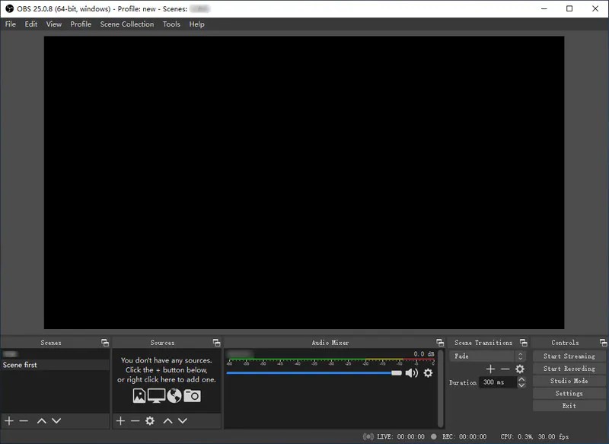Add a new transition with the plus icon
The height and width of the screenshot is (444, 609).
490,369
